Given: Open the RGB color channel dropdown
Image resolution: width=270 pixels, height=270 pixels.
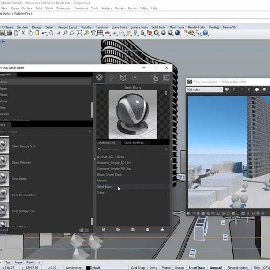Looking at the screenshot, I should pos(204,90).
